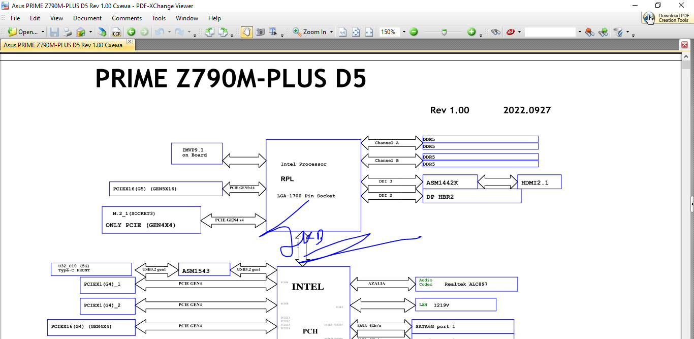694x339 pixels.
Task: Open the search box history dropdown
Action: [x=580, y=32]
